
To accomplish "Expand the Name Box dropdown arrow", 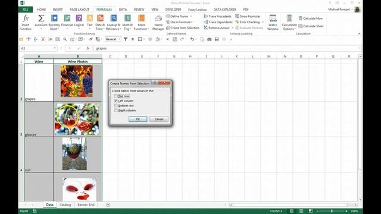I will [x=55, y=48].
